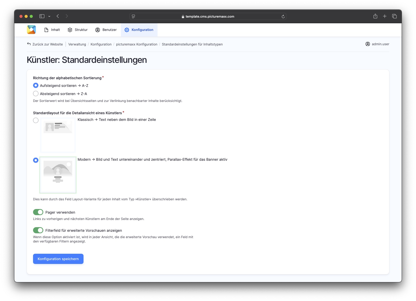Click Filterfeld für erweiterte Vorschauen anzeigen label
This screenshot has width=416, height=301.
click(x=84, y=230)
